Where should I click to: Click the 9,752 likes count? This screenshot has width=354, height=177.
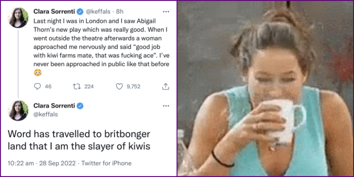coord(133,86)
